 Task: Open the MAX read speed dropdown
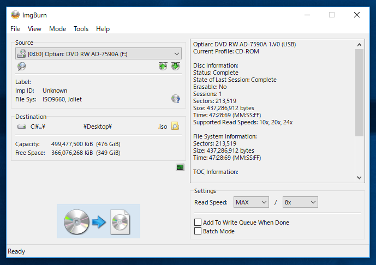251,202
